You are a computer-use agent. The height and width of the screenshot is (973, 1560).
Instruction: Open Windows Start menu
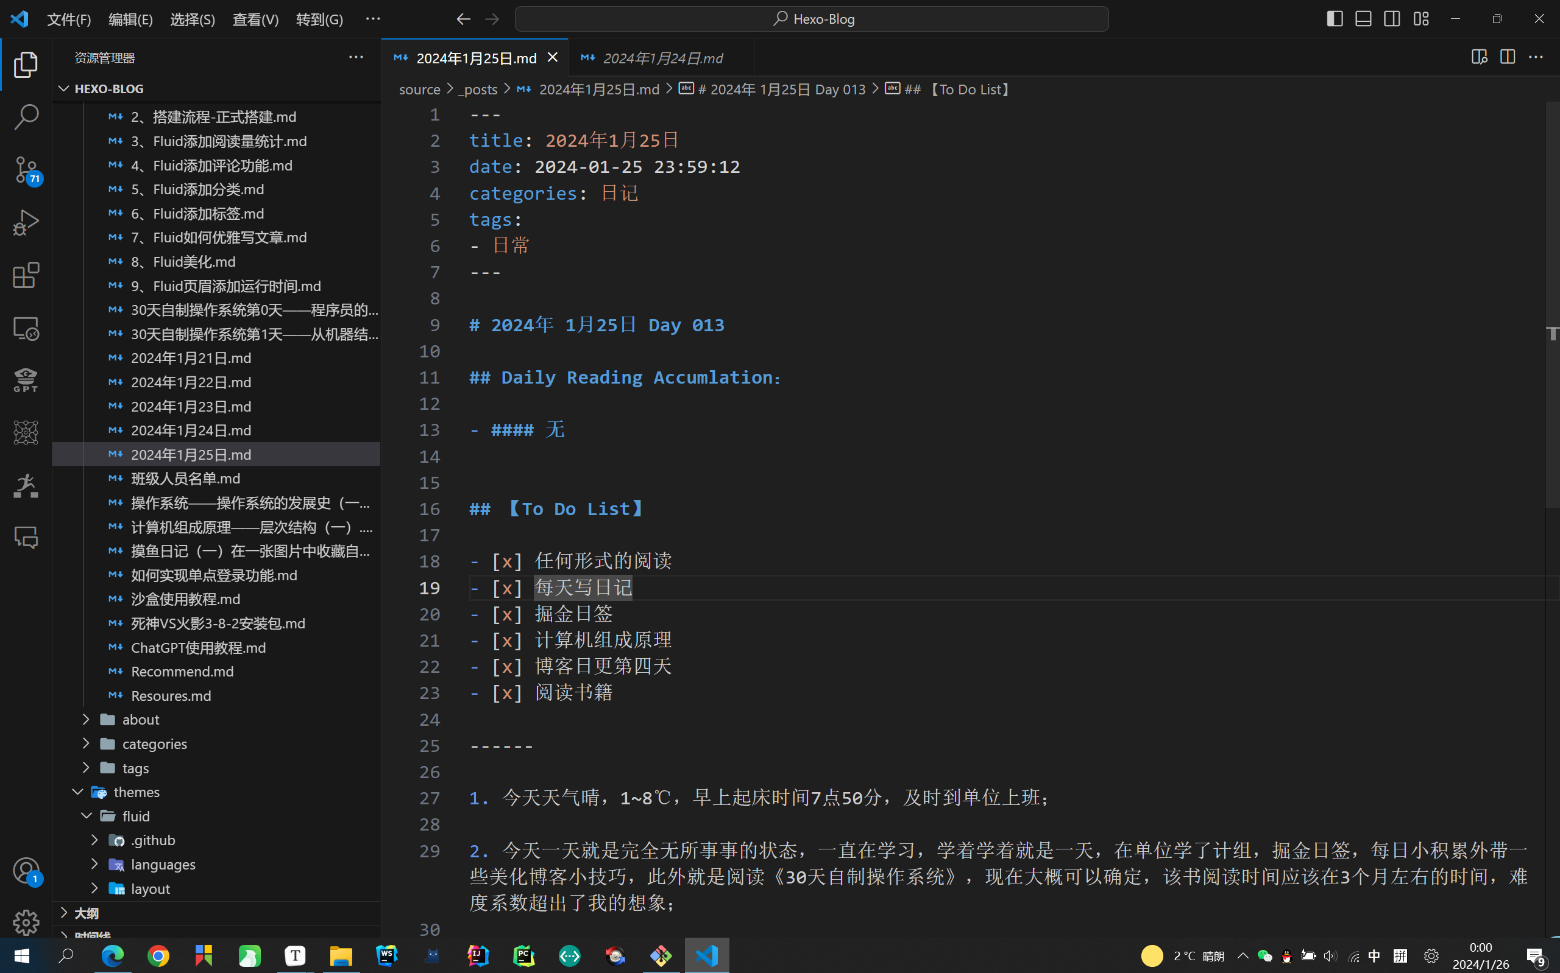pyautogui.click(x=22, y=955)
